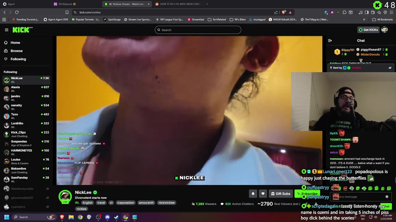
Task: Share this page from address bar
Action: pyautogui.click(x=276, y=12)
